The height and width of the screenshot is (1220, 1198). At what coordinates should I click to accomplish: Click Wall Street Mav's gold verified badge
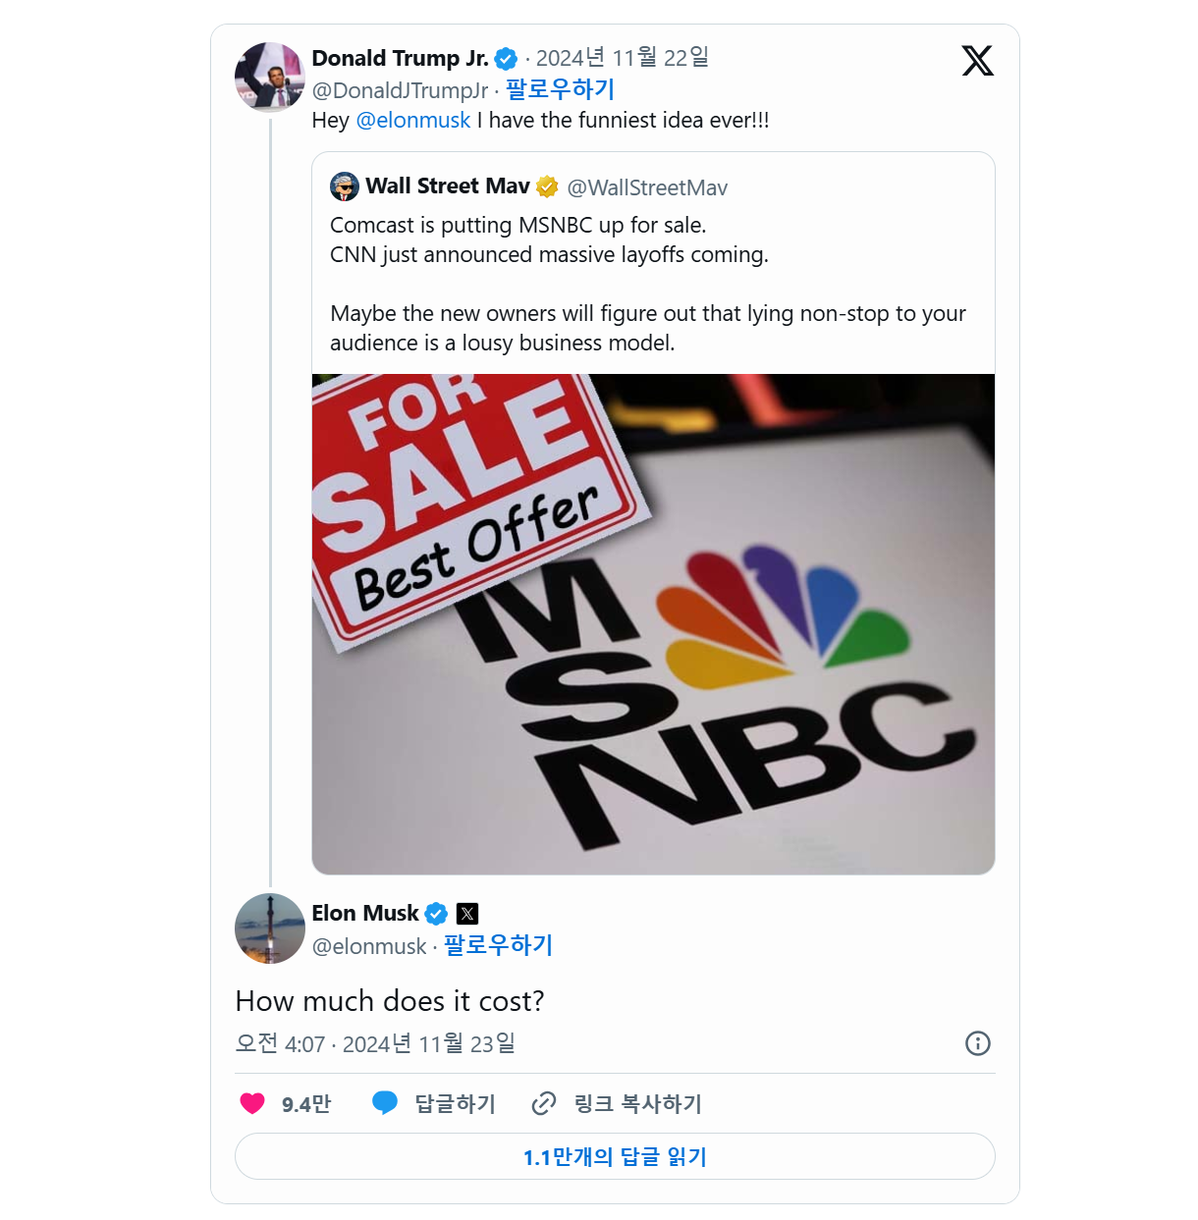[x=547, y=186]
